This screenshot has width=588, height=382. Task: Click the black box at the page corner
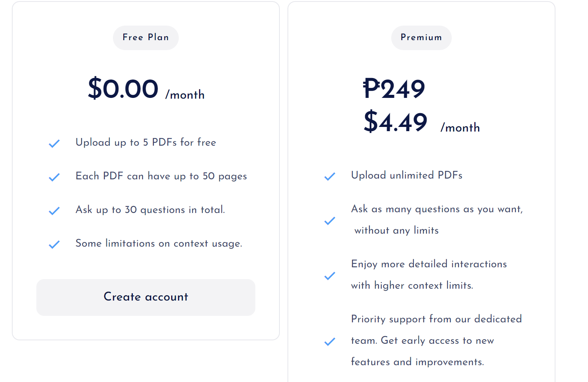[x=577, y=356]
